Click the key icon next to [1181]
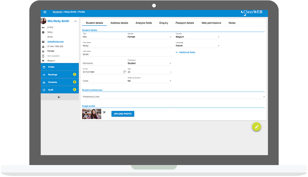The height and width of the screenshot is (177, 308). click(43, 27)
